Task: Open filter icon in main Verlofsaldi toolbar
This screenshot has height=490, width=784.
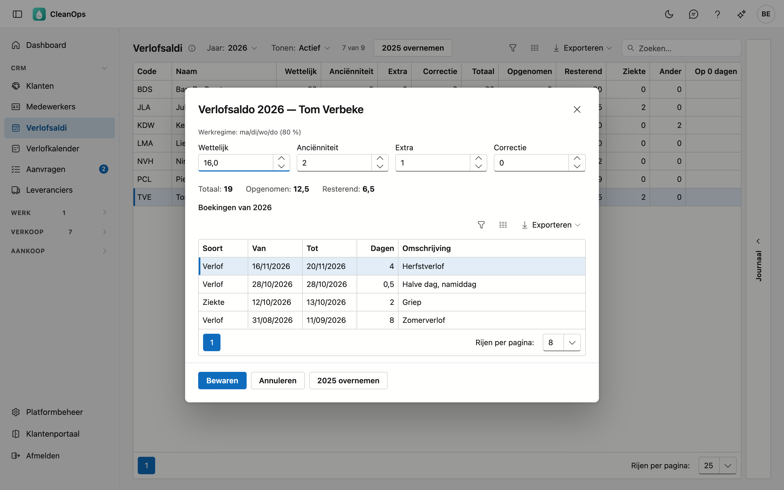Action: coord(513,48)
